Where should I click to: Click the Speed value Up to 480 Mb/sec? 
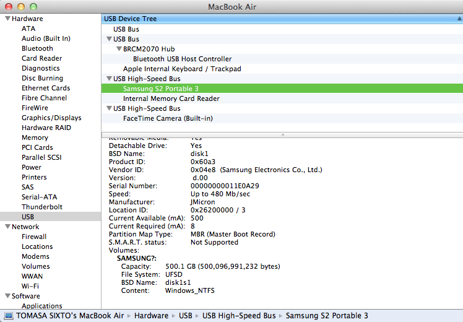(220, 194)
